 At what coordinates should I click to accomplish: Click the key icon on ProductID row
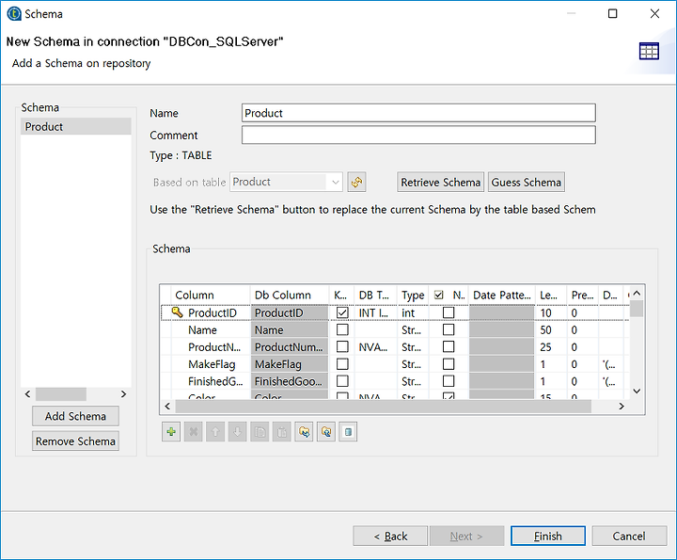click(x=177, y=312)
